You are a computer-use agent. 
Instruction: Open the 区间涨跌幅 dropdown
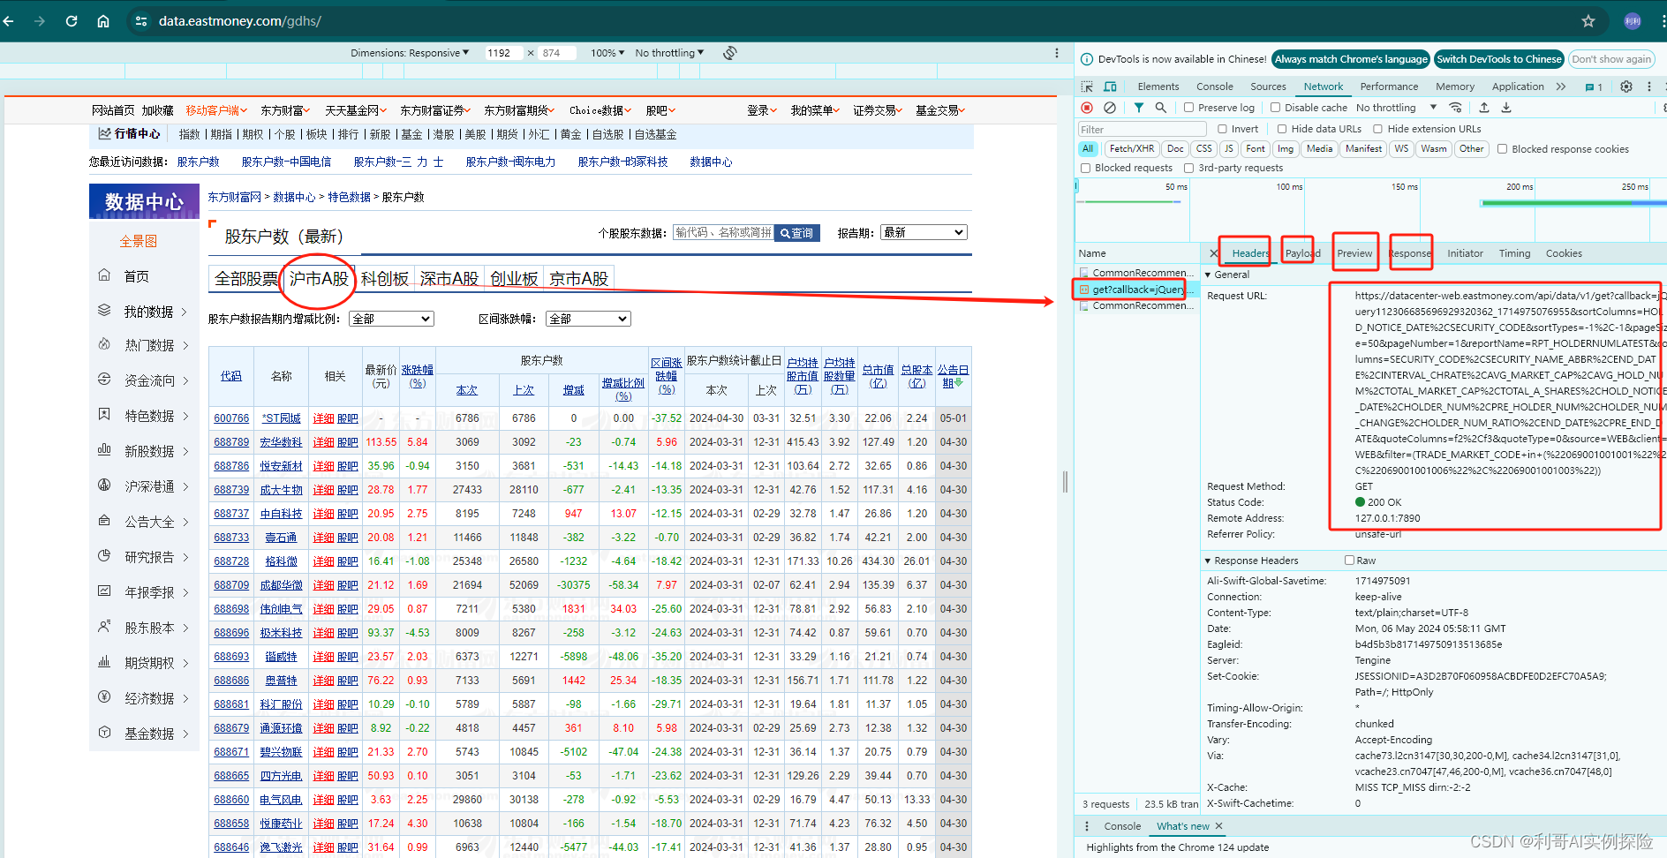[x=588, y=319]
